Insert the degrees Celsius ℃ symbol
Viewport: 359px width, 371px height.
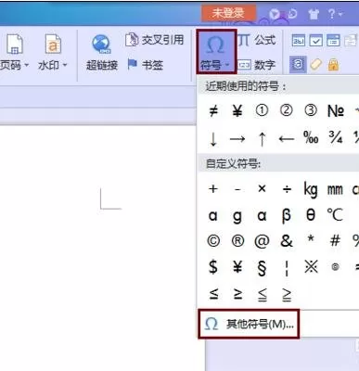(335, 214)
